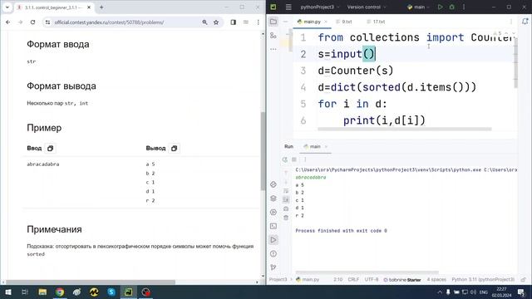Image resolution: width=532 pixels, height=299 pixels.
Task: Open File Explorer from taskbar
Action: click(42, 292)
